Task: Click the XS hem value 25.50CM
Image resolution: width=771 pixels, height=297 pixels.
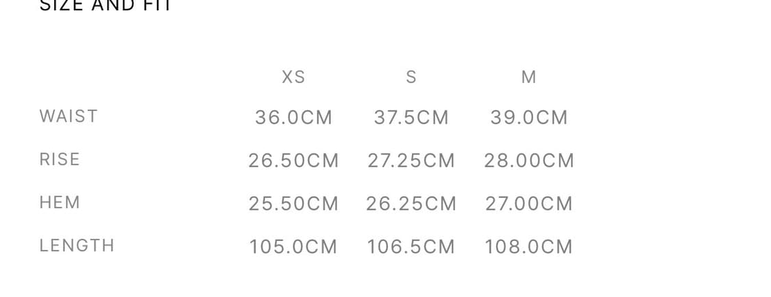Action: click(293, 204)
